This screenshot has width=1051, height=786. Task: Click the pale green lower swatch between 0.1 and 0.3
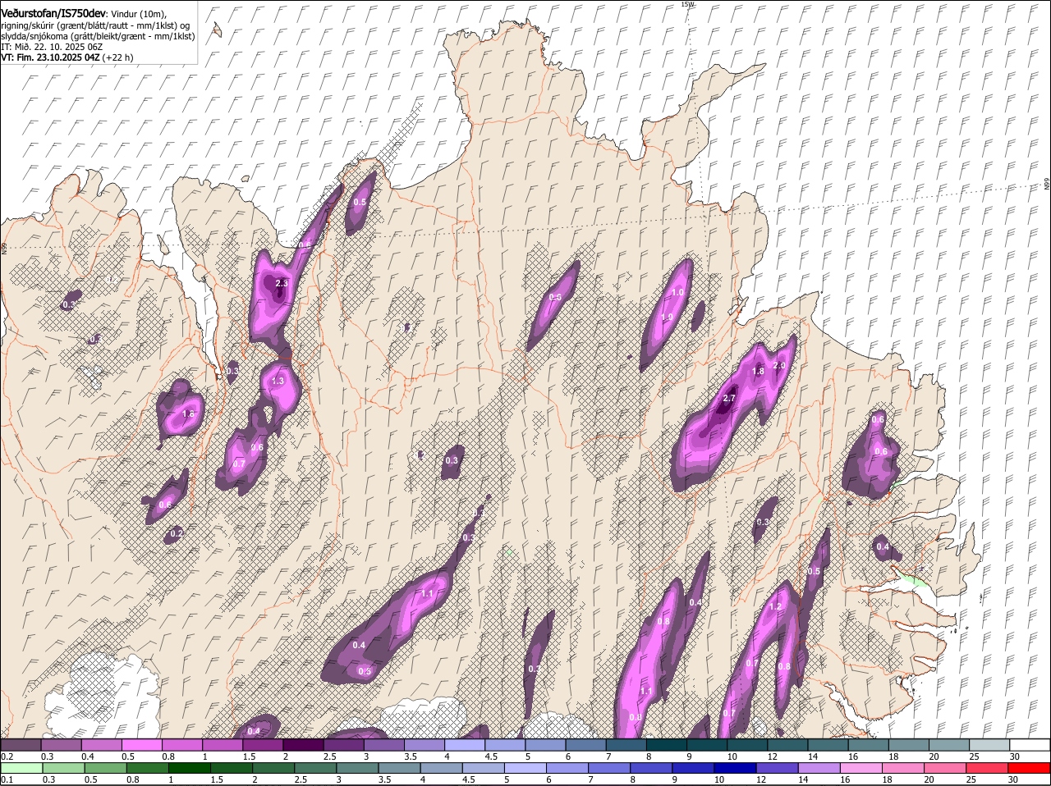tap(21, 768)
